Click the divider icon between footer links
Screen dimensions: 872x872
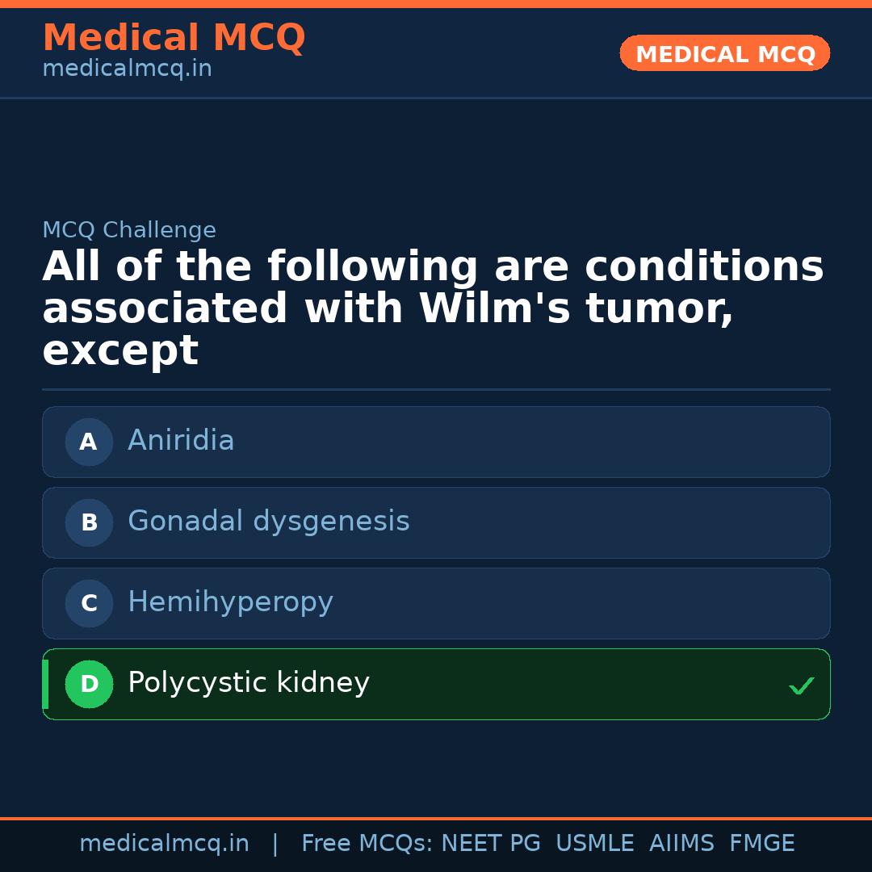275,843
